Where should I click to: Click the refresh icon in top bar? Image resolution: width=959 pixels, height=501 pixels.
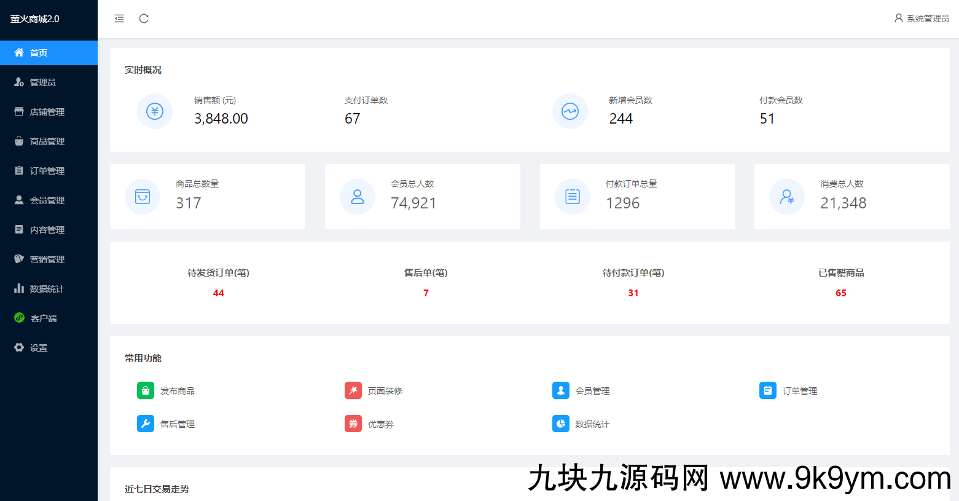tap(144, 18)
